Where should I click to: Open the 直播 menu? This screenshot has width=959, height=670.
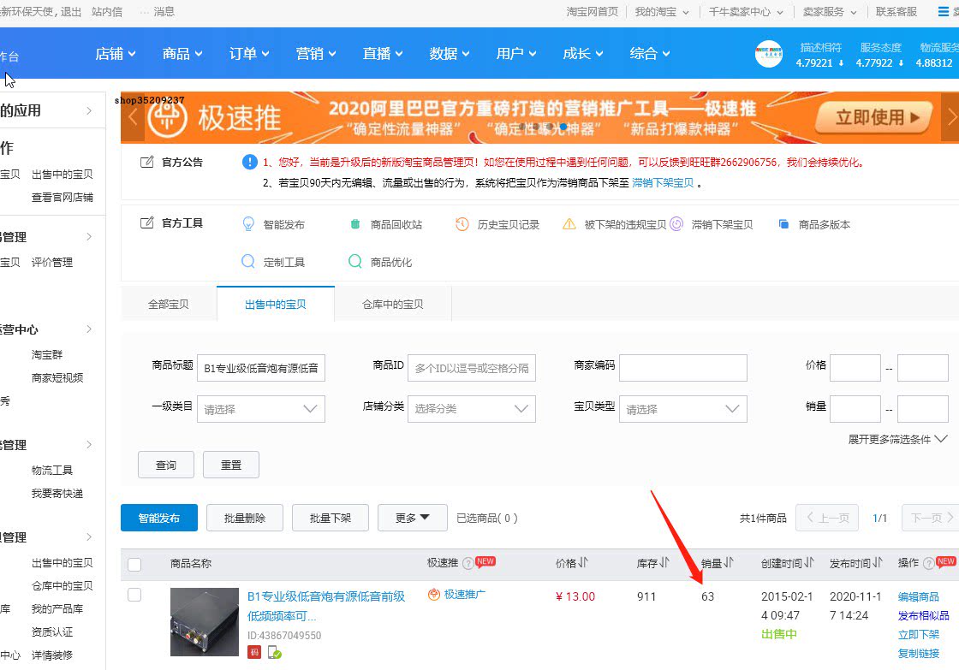382,54
